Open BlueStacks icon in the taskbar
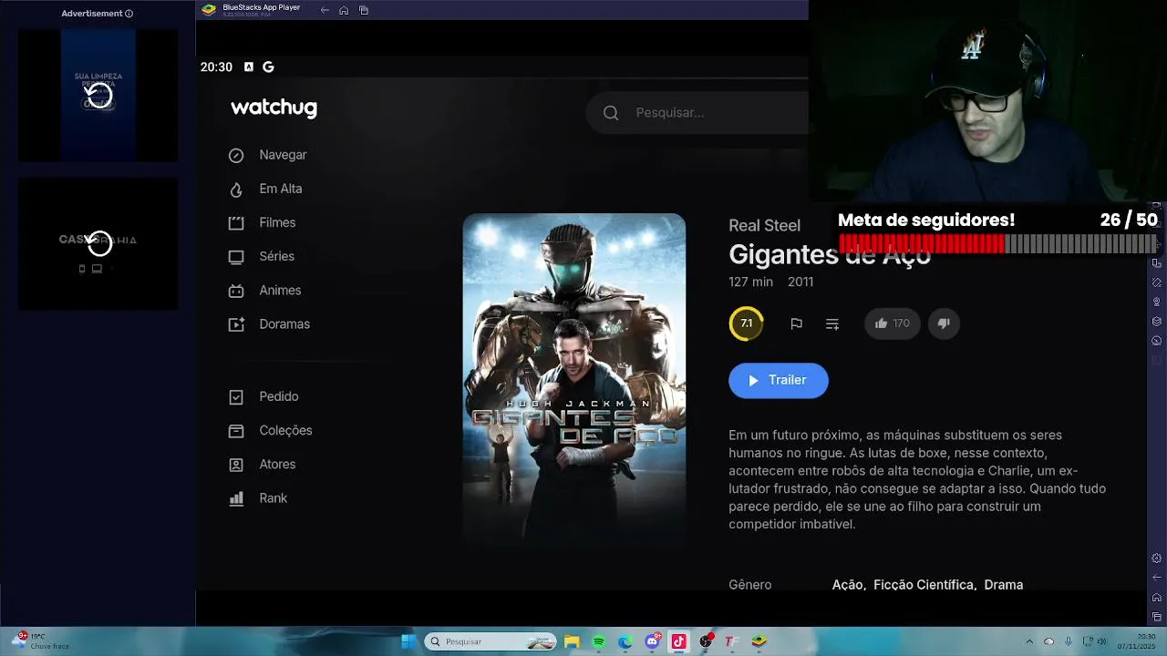This screenshot has width=1167, height=656. (759, 641)
